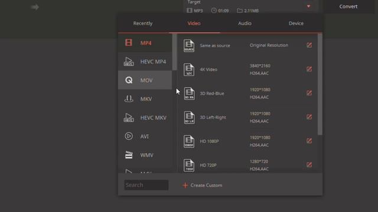This screenshot has width=378, height=212.
Task: Choose the 'HD 720P' preset text
Action: tap(208, 165)
